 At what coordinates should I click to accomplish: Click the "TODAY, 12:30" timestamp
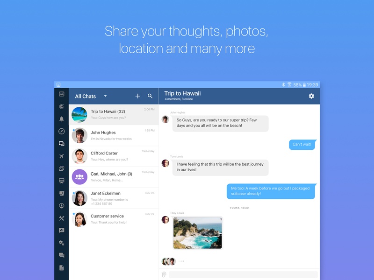[x=239, y=208]
